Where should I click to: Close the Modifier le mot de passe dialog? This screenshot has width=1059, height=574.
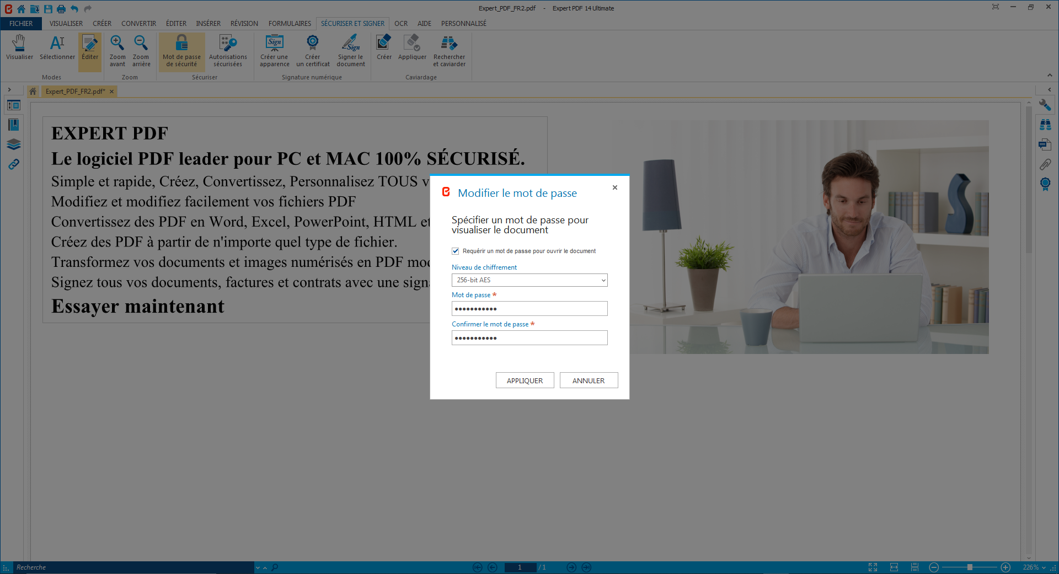point(615,187)
